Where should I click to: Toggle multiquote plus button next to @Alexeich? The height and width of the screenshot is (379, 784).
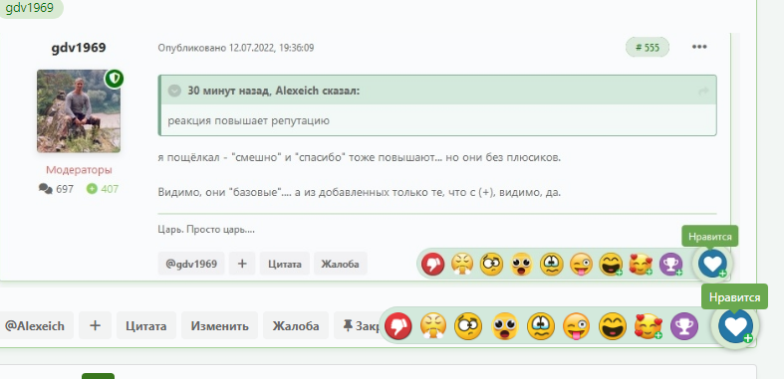tap(95, 326)
